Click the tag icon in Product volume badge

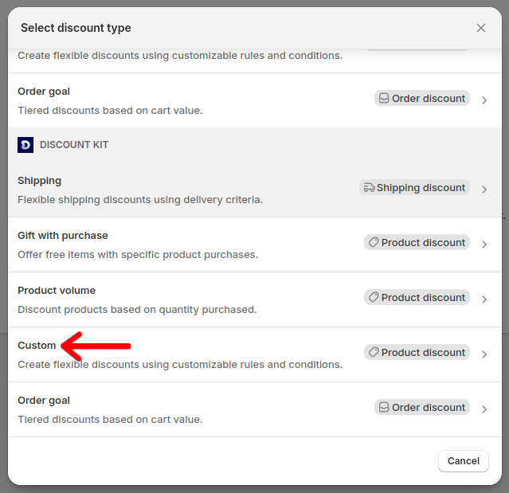click(374, 297)
